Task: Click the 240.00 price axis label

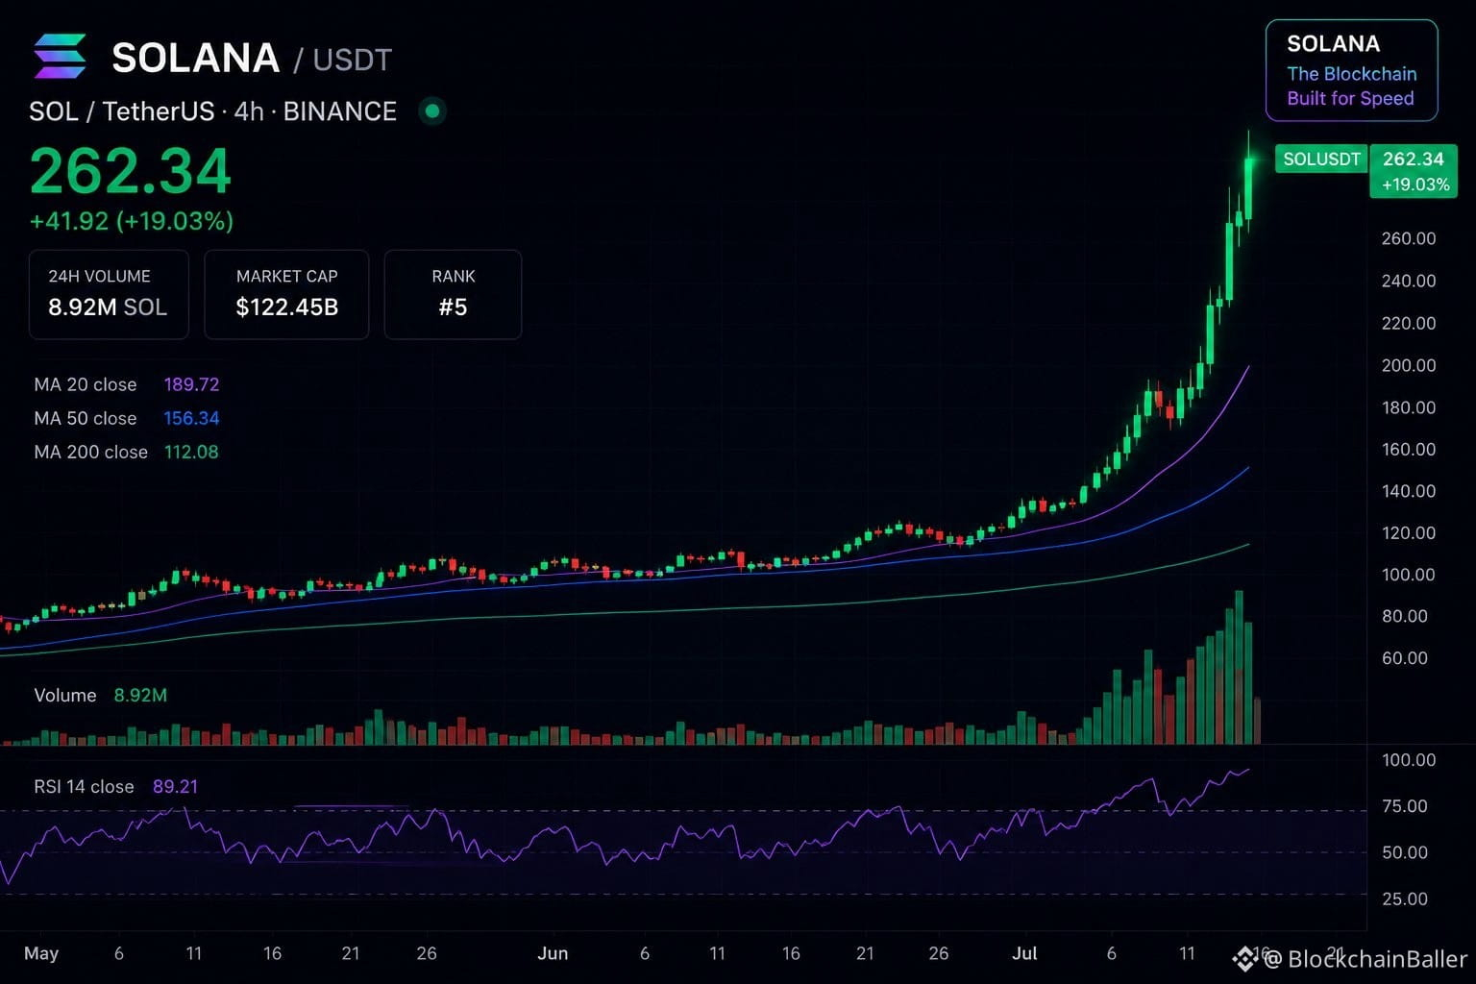Action: coord(1408,281)
